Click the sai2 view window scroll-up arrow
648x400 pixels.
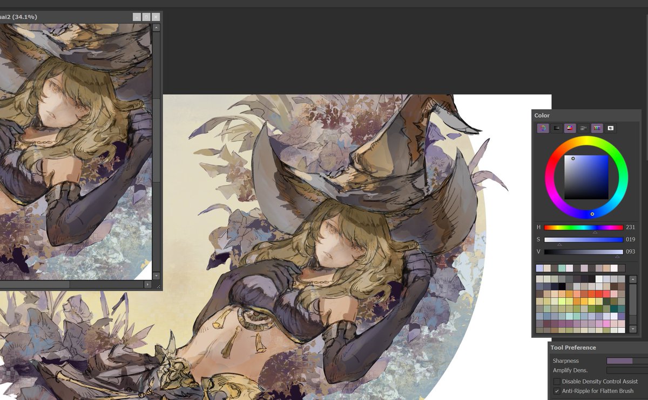[x=156, y=27]
